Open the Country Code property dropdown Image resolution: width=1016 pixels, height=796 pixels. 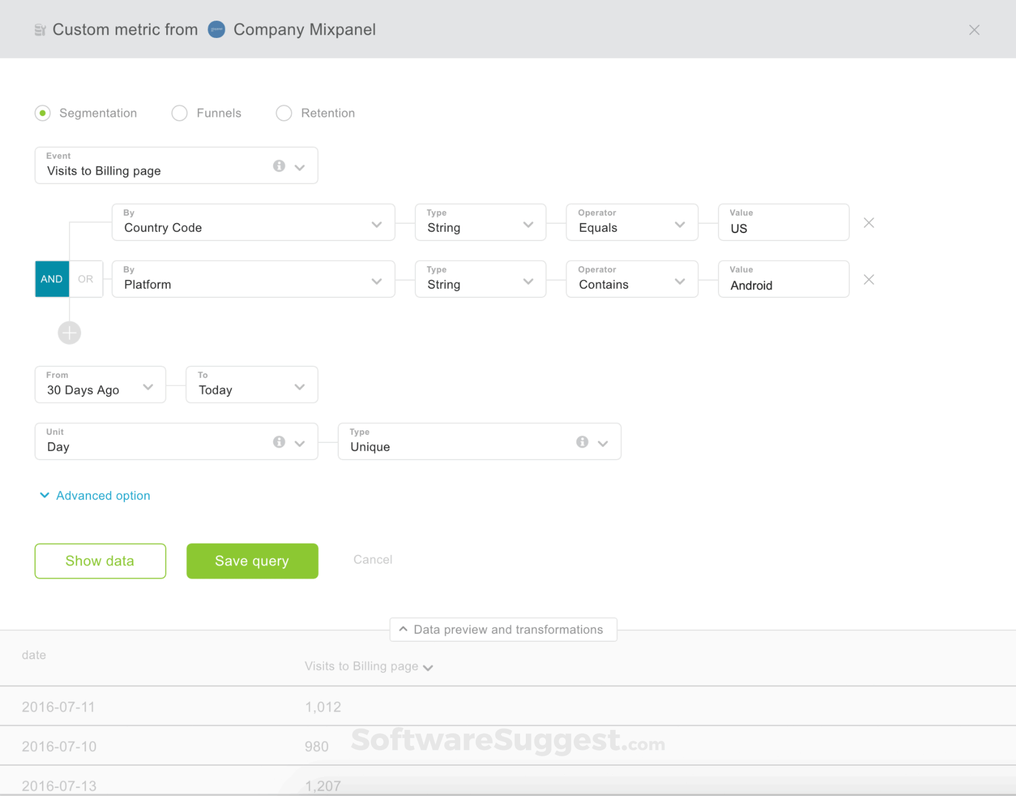click(253, 223)
